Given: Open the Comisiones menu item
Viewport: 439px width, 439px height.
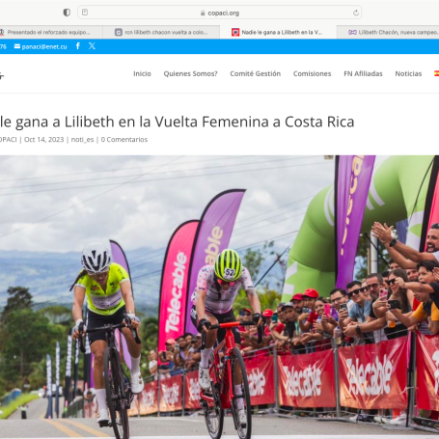Looking at the screenshot, I should click(312, 73).
